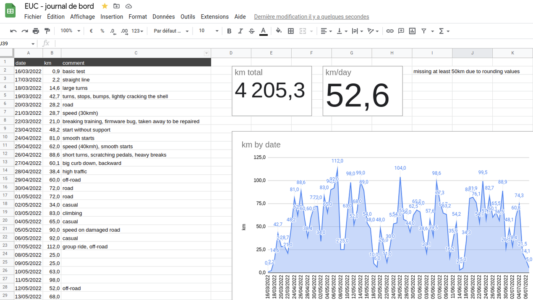Click the functions sigma icon

[441, 31]
